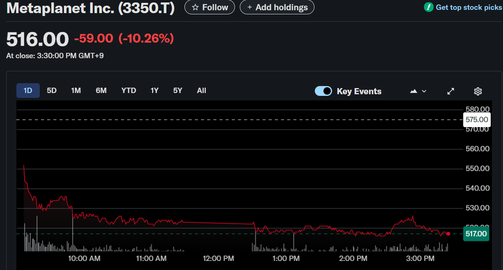Viewport: 503px width, 270px height.
Task: Click the plus icon in Add holdings
Action: (x=249, y=7)
